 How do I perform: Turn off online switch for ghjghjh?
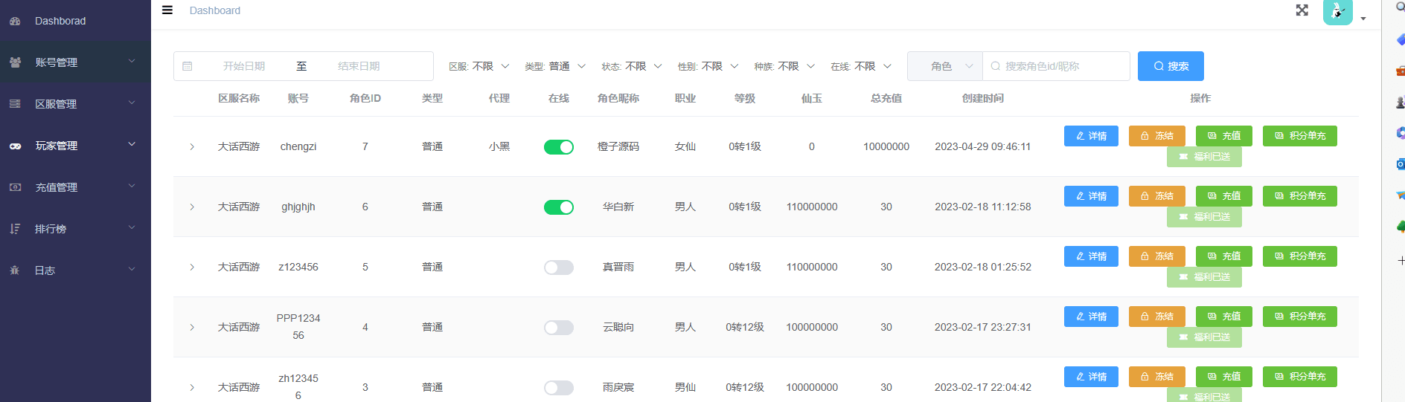tap(559, 207)
